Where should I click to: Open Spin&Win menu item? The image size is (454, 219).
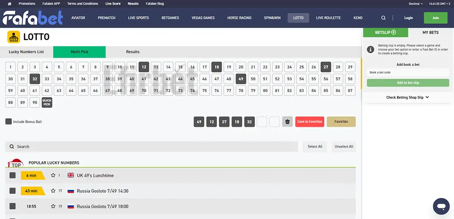[272, 18]
